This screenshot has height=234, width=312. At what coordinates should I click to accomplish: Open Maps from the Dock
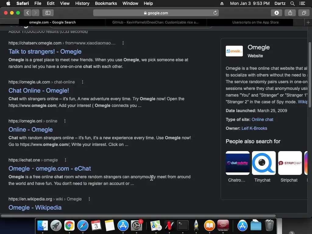coord(156,225)
